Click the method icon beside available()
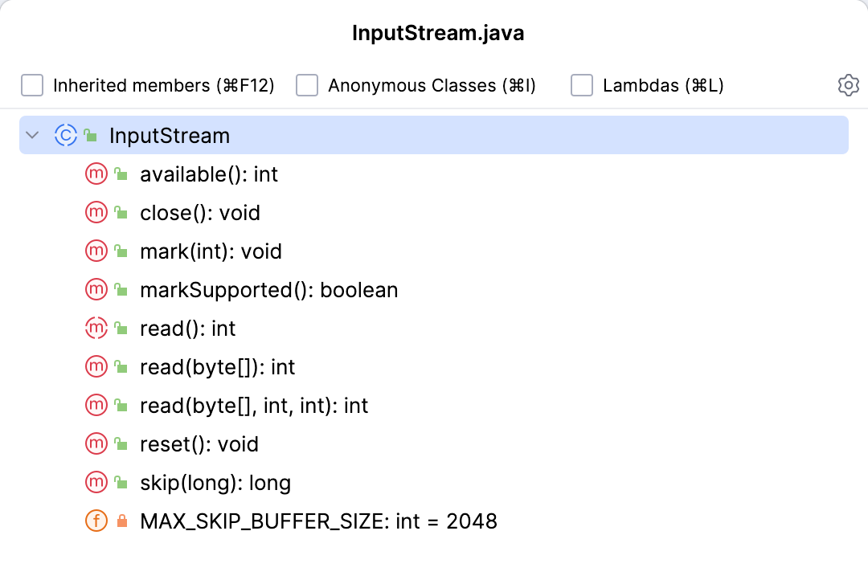This screenshot has height=580, width=868. [x=96, y=174]
